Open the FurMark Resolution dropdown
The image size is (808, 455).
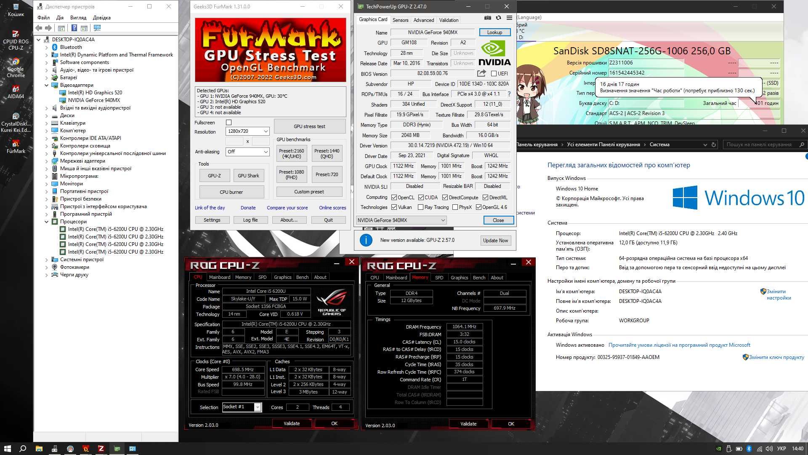(247, 131)
